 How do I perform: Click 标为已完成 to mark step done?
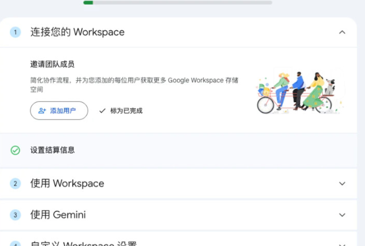coord(121,111)
